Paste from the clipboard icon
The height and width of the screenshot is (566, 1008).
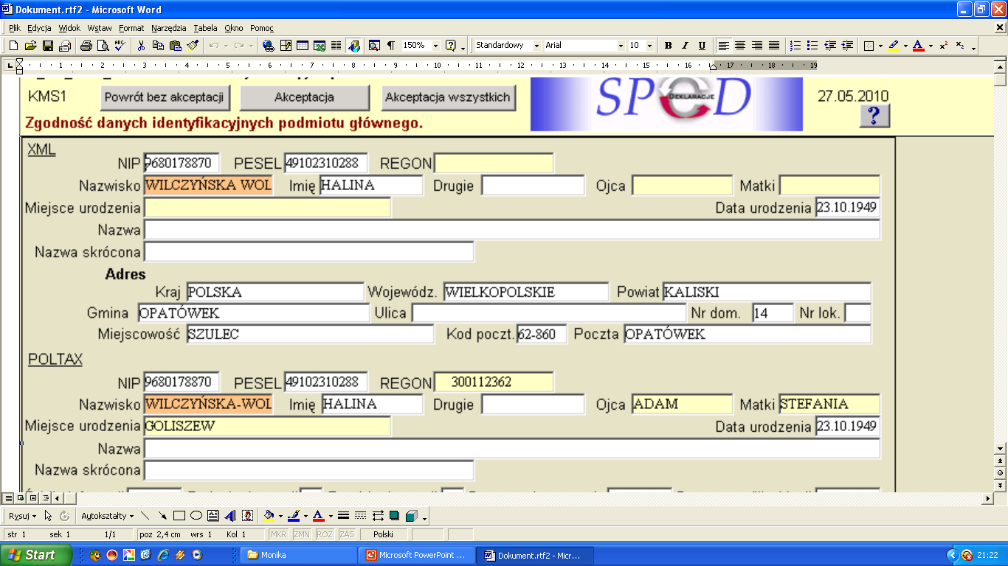(x=176, y=46)
